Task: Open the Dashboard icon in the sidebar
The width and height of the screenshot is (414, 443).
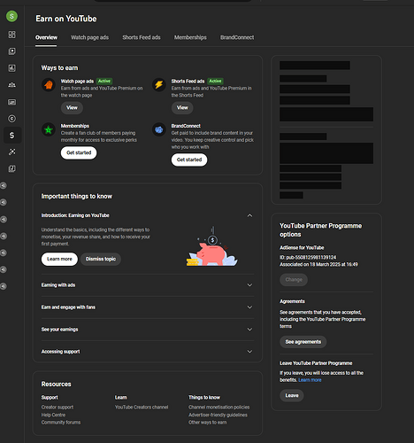Action: [11, 35]
